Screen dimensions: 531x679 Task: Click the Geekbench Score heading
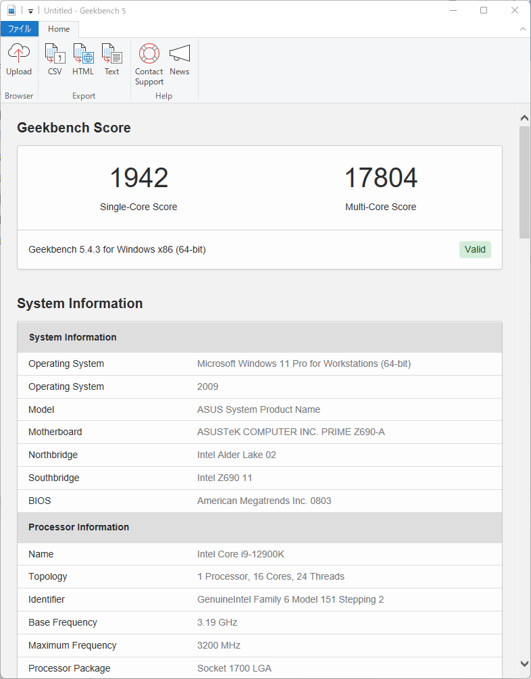pyautogui.click(x=74, y=128)
